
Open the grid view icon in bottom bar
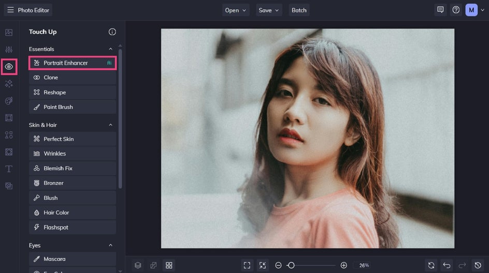169,265
